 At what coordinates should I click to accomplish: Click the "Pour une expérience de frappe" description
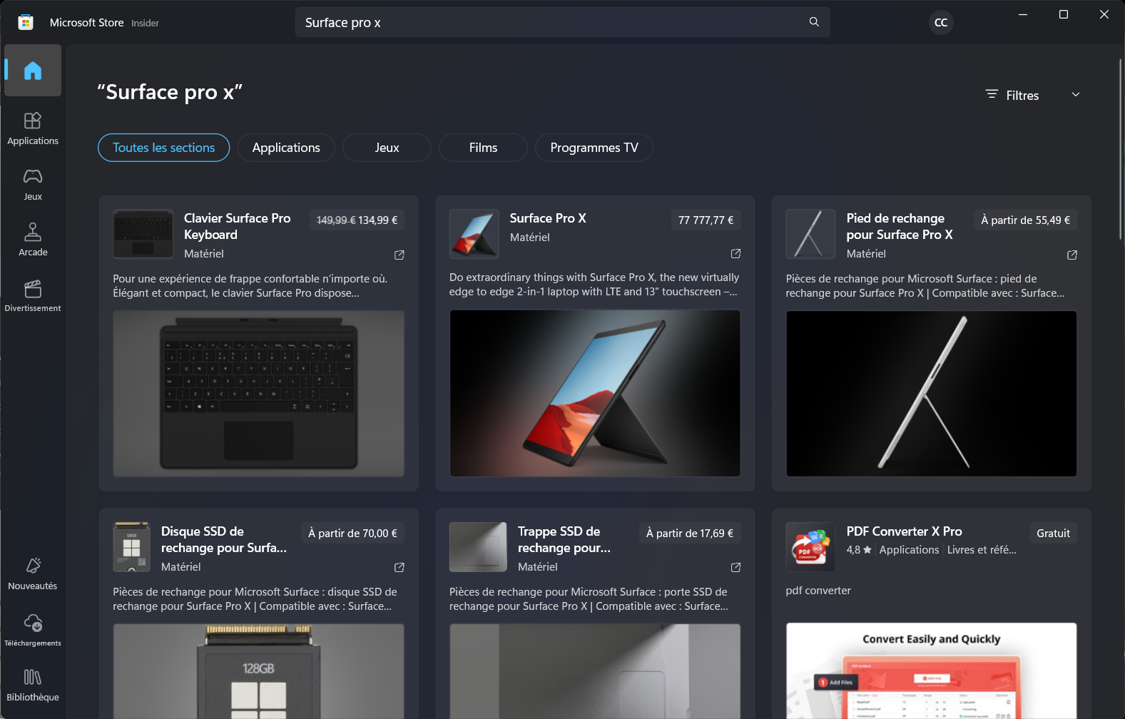(250, 286)
